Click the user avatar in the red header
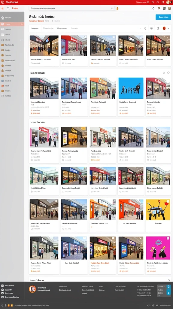 [x=168, y=2]
